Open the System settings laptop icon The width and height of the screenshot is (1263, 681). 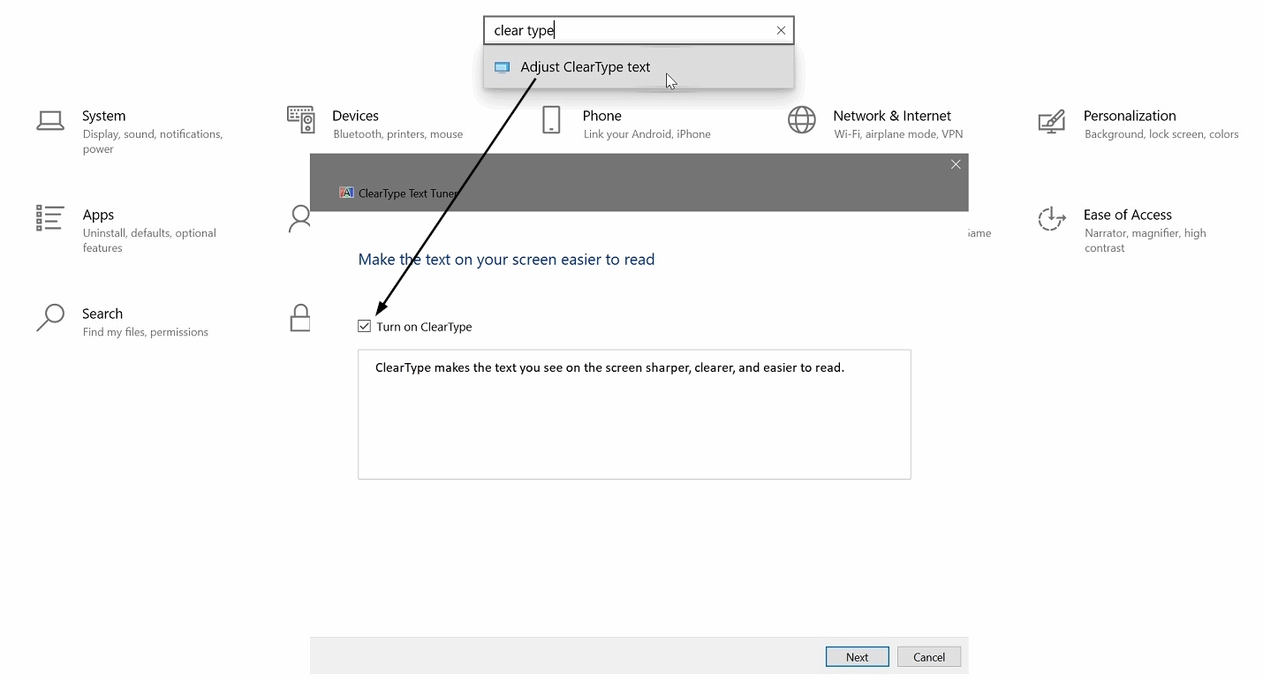tap(50, 120)
